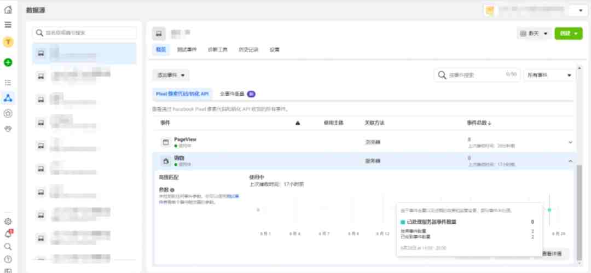Open the green 创建 dropdown button
591x273 pixels.
pos(569,33)
